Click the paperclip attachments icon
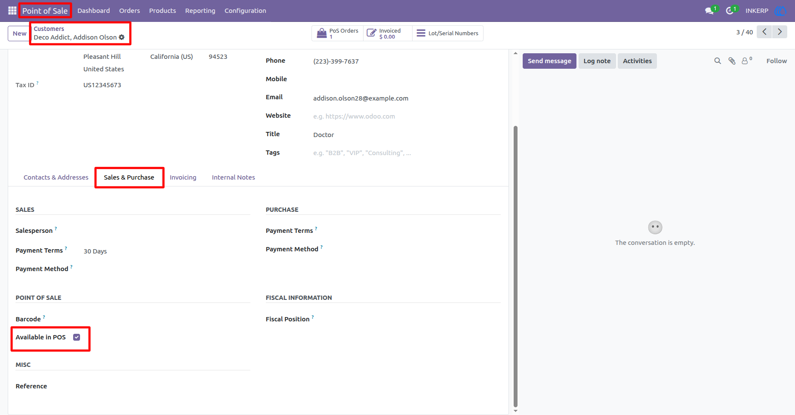The image size is (795, 415). (x=732, y=61)
